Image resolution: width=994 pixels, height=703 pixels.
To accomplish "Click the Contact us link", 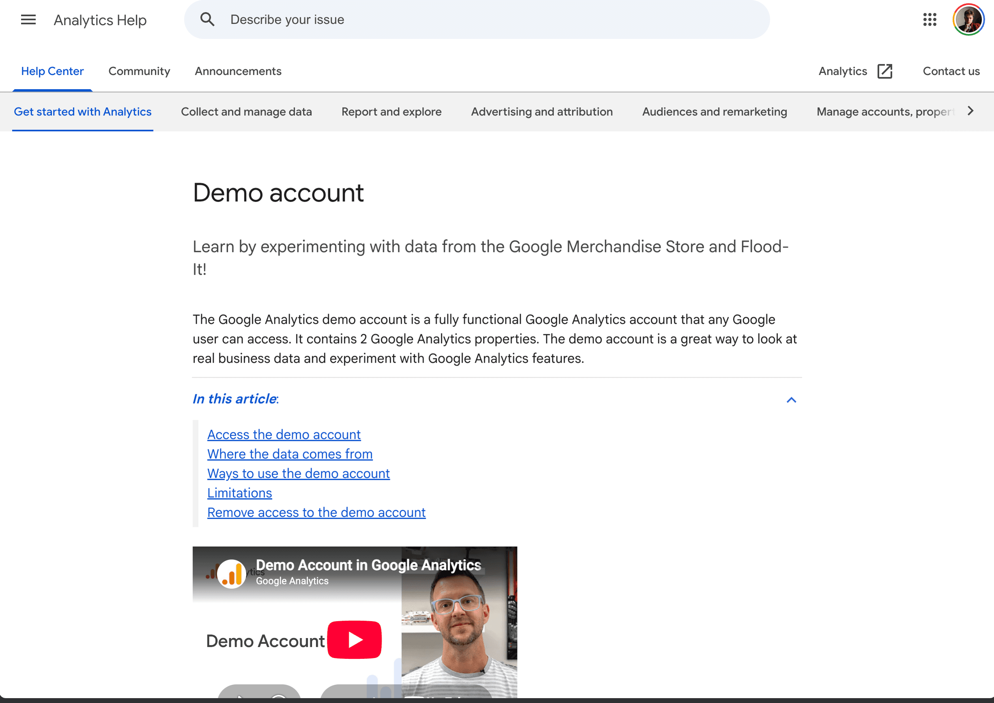I will tap(951, 71).
